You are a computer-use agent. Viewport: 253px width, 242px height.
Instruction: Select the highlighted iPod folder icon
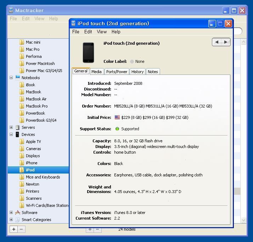(22, 170)
